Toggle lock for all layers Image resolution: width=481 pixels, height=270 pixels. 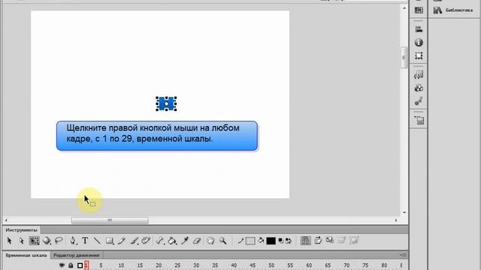[71, 265]
